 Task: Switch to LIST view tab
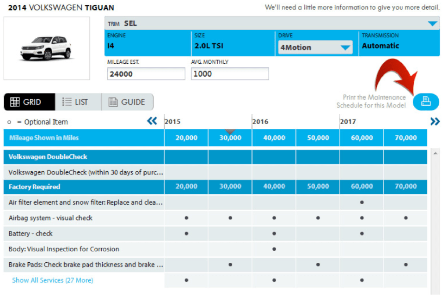pos(78,102)
